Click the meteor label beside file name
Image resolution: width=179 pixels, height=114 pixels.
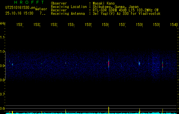41,9
